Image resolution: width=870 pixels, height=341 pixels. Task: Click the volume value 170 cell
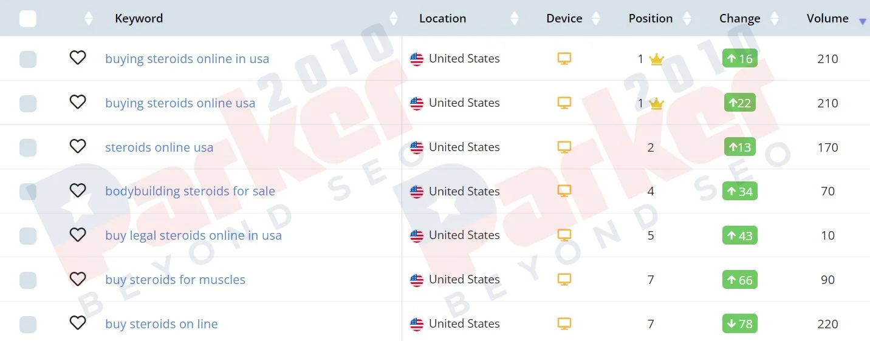[x=827, y=147]
